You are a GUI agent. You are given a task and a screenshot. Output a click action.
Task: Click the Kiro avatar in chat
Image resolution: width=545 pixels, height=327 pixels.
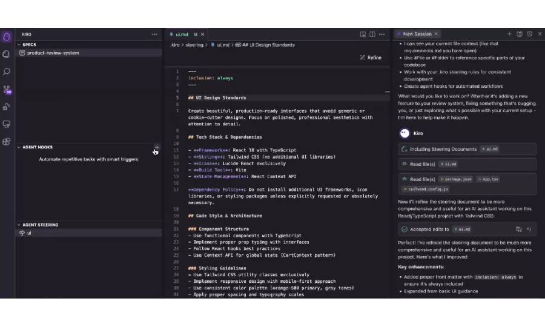click(x=405, y=133)
